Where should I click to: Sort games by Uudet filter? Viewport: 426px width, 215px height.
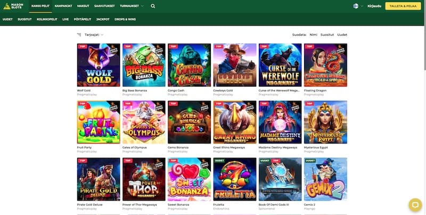pos(342,35)
